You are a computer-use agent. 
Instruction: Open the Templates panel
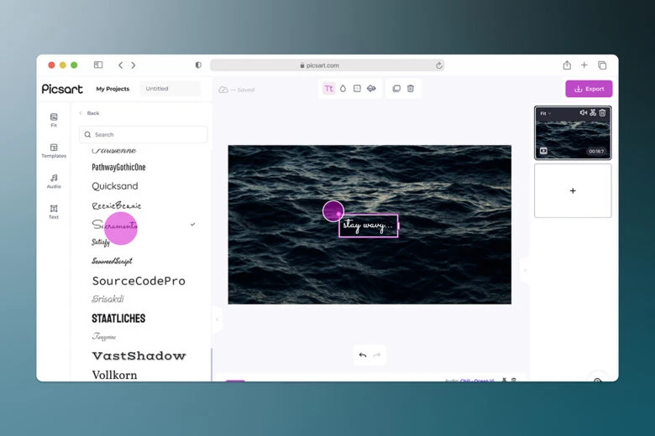click(x=54, y=150)
